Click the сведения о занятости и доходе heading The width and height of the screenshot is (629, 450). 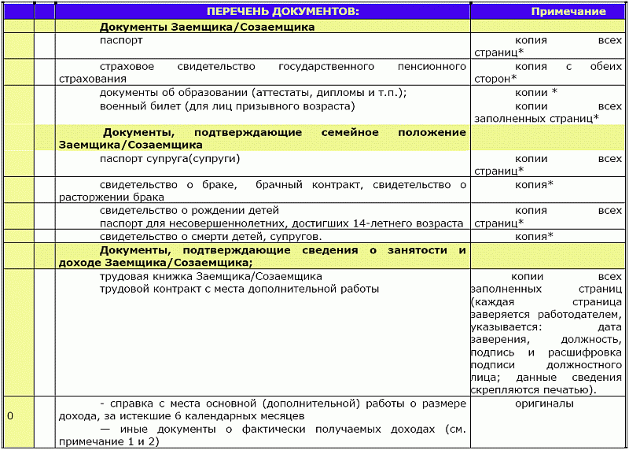(x=263, y=256)
